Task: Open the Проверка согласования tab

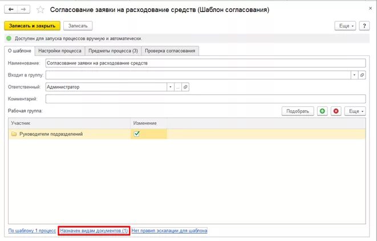Action: pos(170,51)
